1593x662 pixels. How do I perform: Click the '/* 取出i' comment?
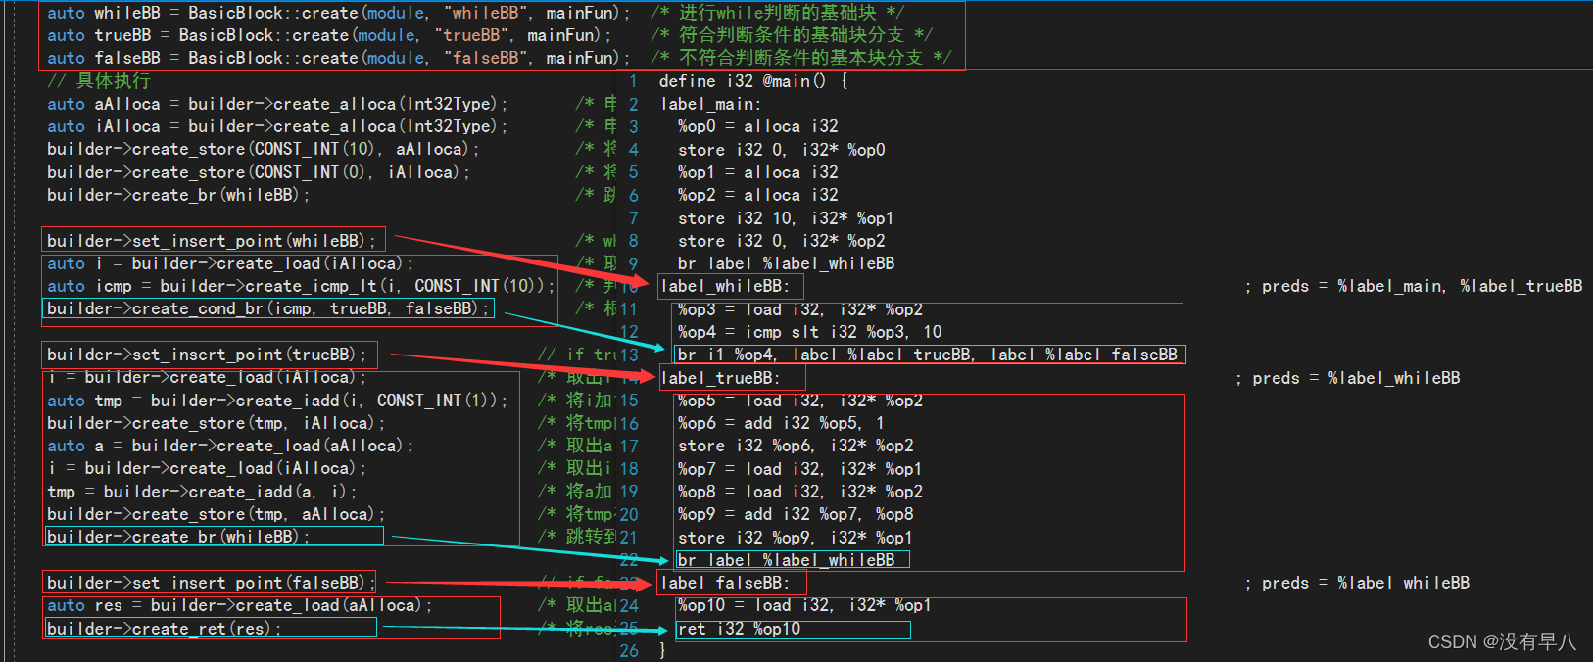click(x=575, y=469)
